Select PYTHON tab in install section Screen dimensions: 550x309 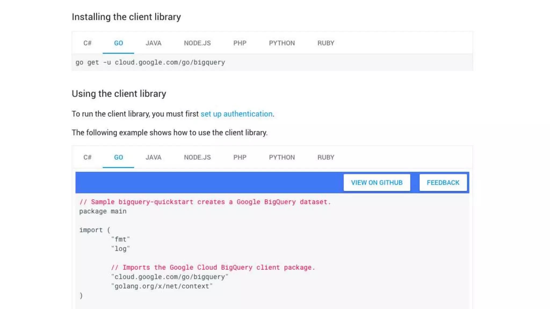282,43
